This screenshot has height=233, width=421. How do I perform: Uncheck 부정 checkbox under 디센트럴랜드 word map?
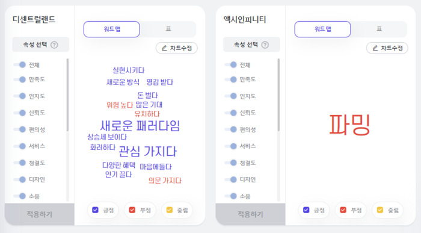[132, 210]
